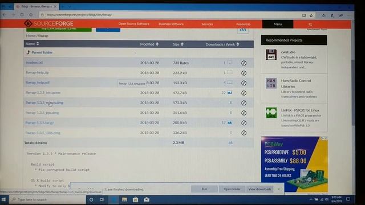
Task: Dismiss the download notification bar
Action: (279, 189)
